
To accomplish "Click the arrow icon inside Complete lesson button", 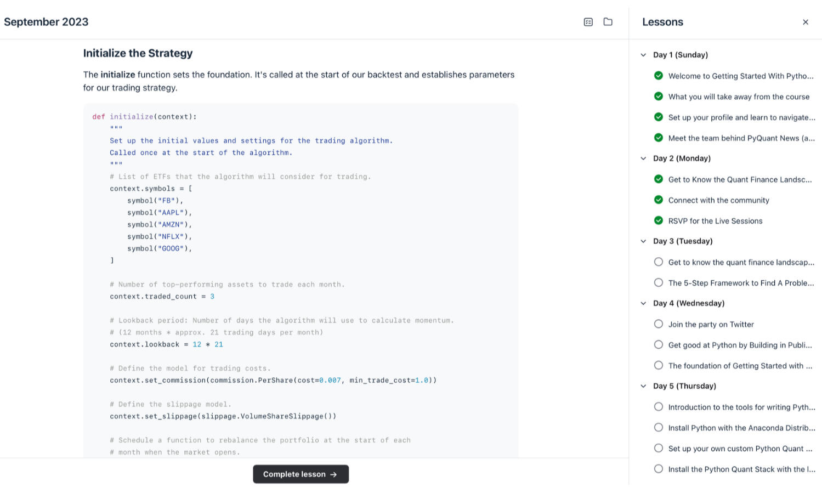I will coord(335,474).
